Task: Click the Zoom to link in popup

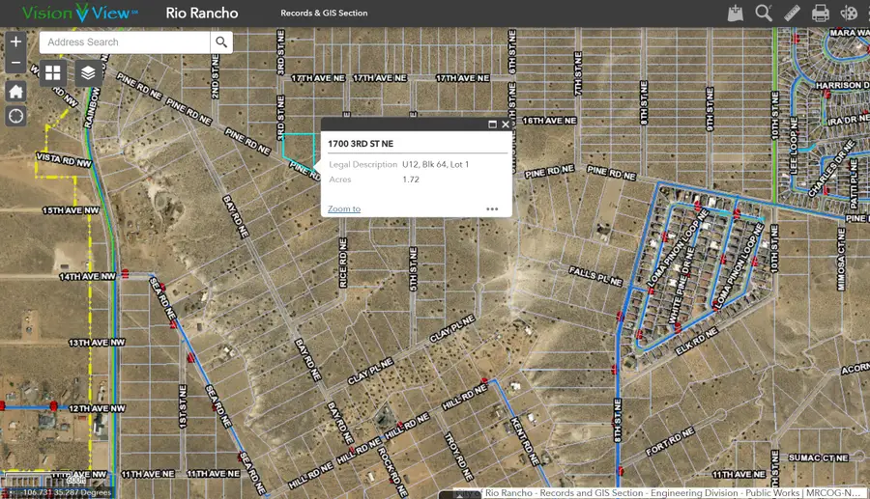Action: [x=344, y=208]
